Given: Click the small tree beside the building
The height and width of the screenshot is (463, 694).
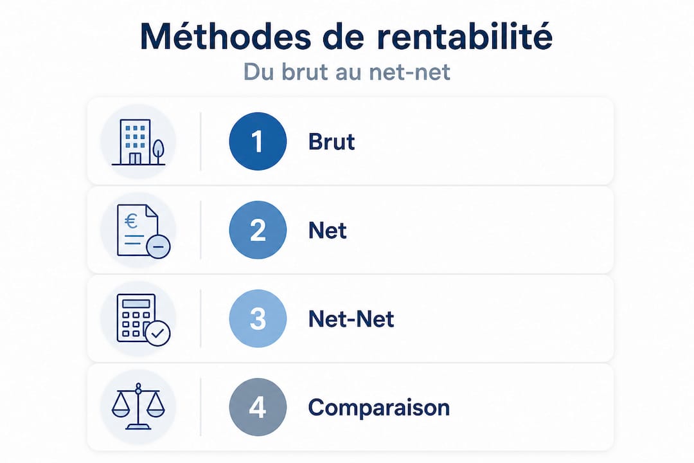Looking at the screenshot, I should 157,152.
